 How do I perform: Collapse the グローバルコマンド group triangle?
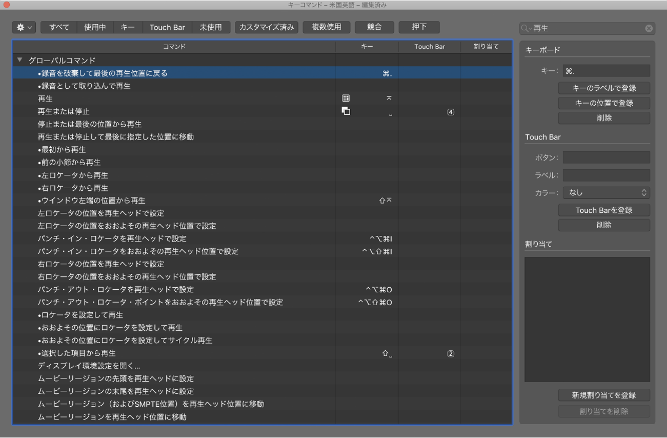pos(19,59)
